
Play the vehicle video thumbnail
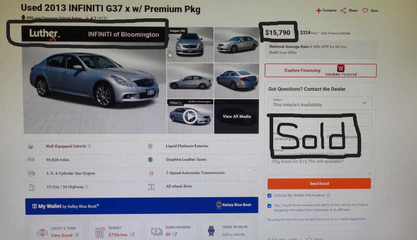[x=190, y=116]
